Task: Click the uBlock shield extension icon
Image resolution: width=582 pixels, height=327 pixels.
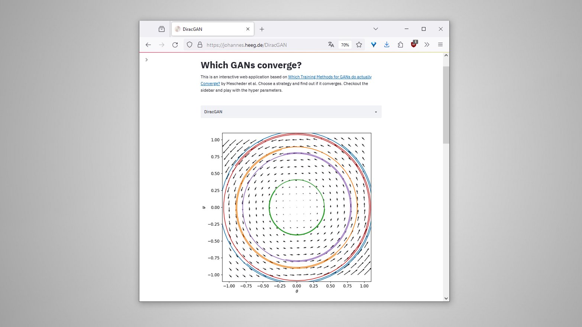Action: pyautogui.click(x=414, y=45)
